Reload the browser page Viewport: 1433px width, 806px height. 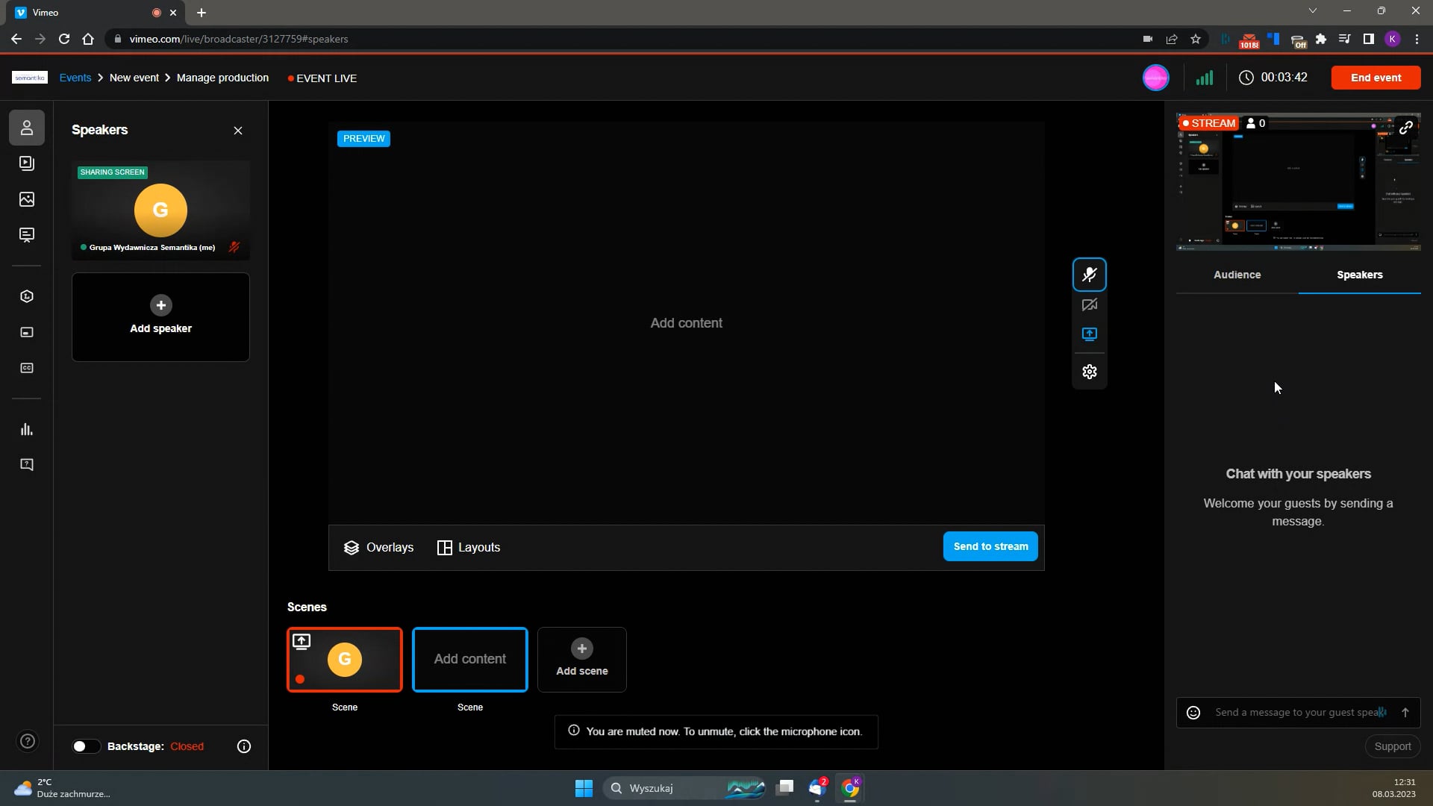point(64,39)
